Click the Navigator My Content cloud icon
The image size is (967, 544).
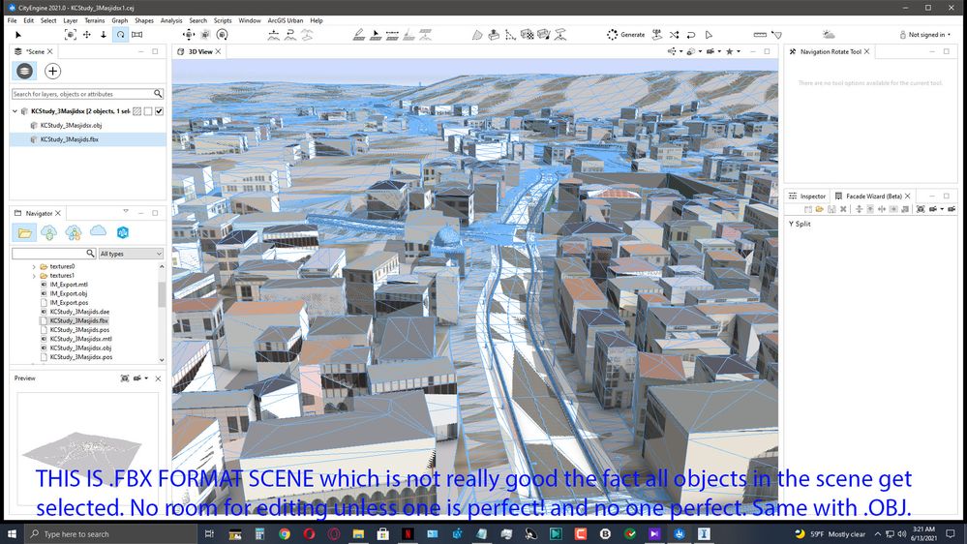48,232
